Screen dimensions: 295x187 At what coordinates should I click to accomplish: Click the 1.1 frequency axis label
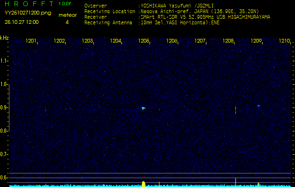click(4, 61)
